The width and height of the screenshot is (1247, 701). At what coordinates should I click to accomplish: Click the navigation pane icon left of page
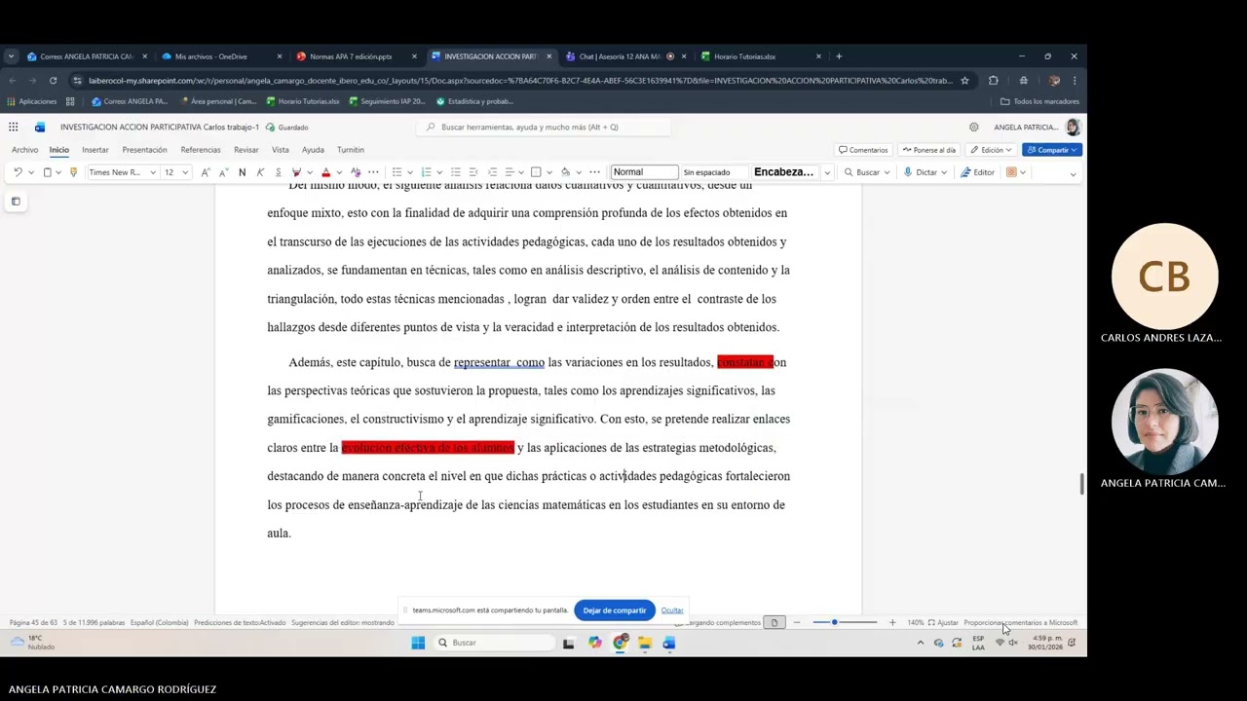[16, 202]
